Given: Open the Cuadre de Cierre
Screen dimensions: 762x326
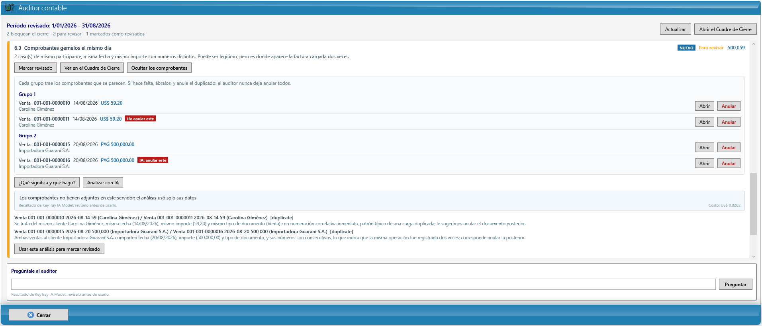Looking at the screenshot, I should pos(725,29).
